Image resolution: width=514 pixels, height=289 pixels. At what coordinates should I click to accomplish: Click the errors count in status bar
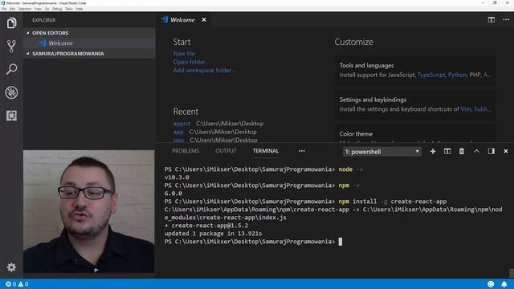[x=10, y=284]
